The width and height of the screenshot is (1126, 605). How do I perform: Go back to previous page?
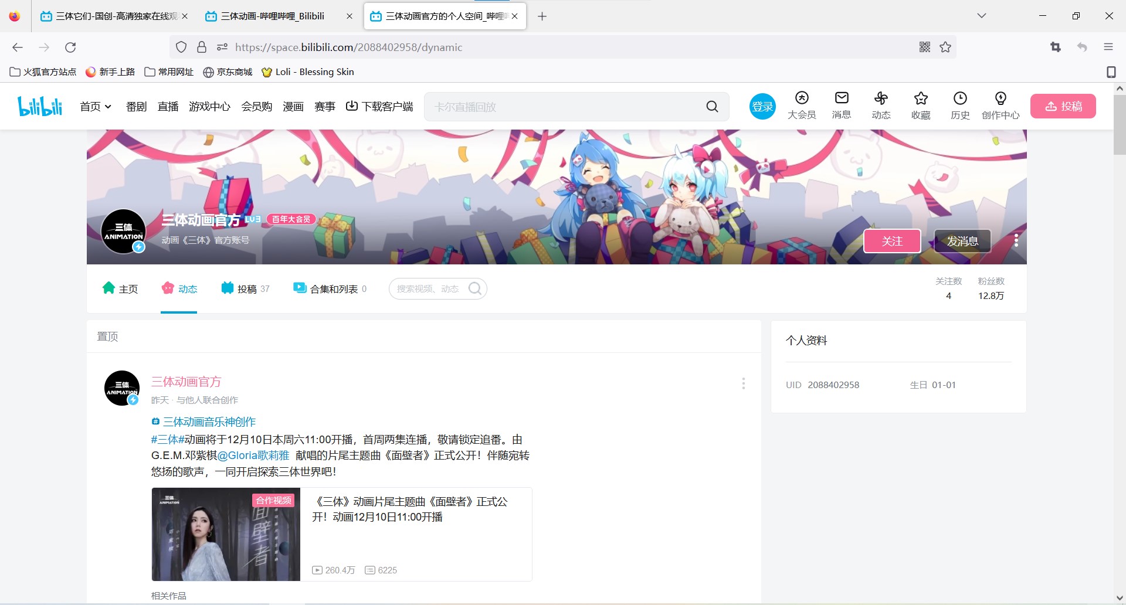18,47
